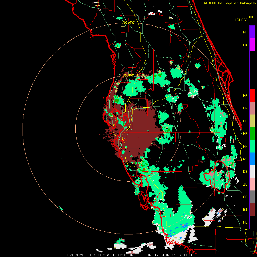Click the BI biological brown swatch
Screen dimensions: 257x257
(252, 210)
